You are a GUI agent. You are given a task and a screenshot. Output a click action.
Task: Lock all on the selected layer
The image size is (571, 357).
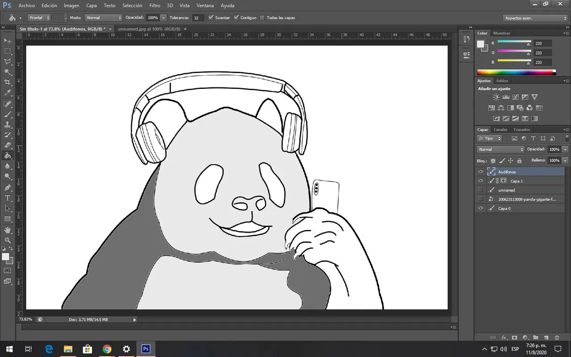tap(519, 161)
